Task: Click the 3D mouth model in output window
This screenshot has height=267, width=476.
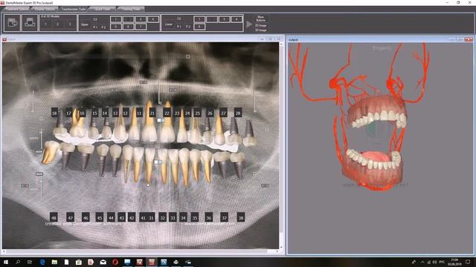Action: (375, 142)
